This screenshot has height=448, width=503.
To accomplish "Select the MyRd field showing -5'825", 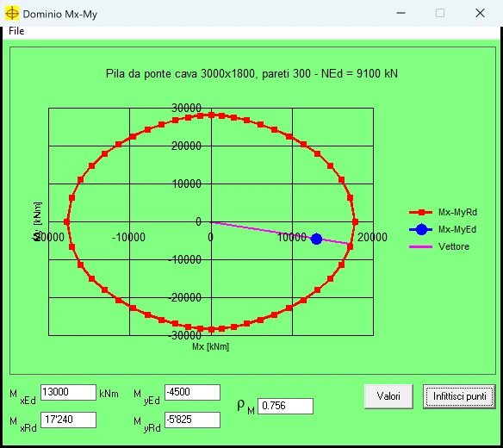I will (192, 420).
